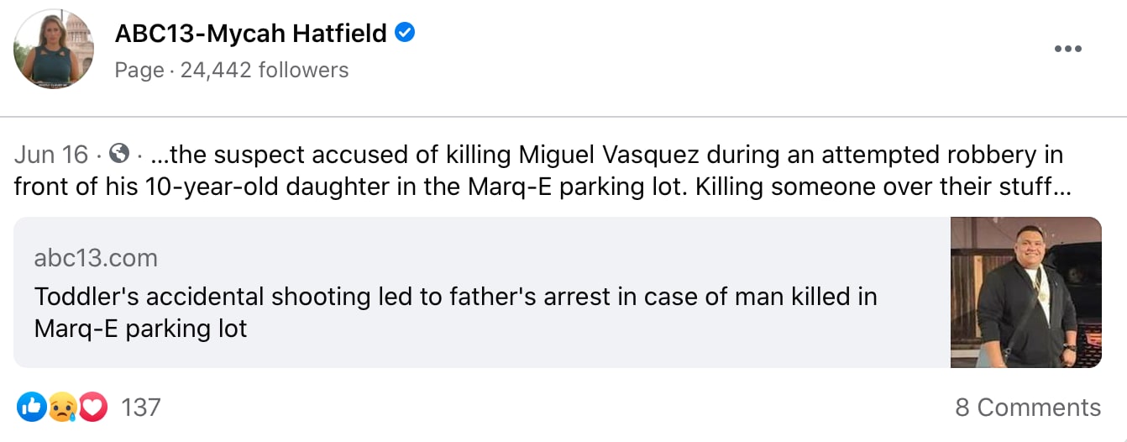Open the ABC13-Mycah Hatfield page name
Image resolution: width=1127 pixels, height=442 pixels.
click(x=250, y=34)
